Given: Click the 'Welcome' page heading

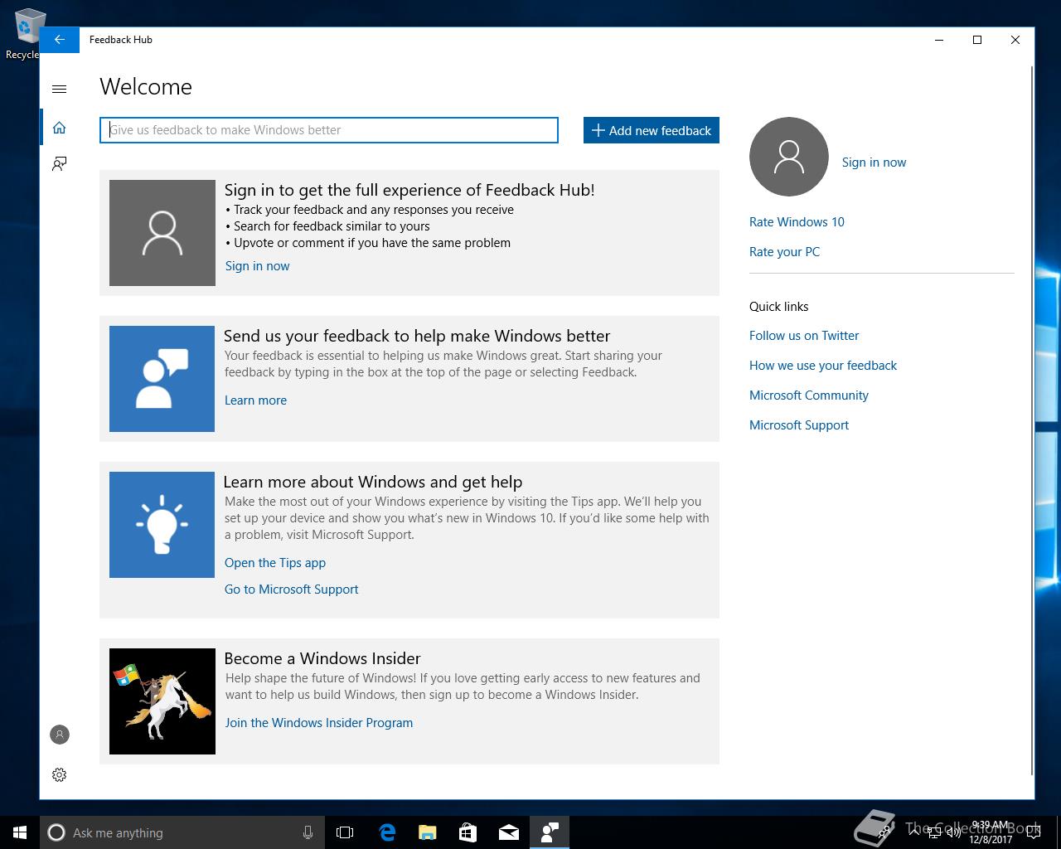Looking at the screenshot, I should [146, 87].
